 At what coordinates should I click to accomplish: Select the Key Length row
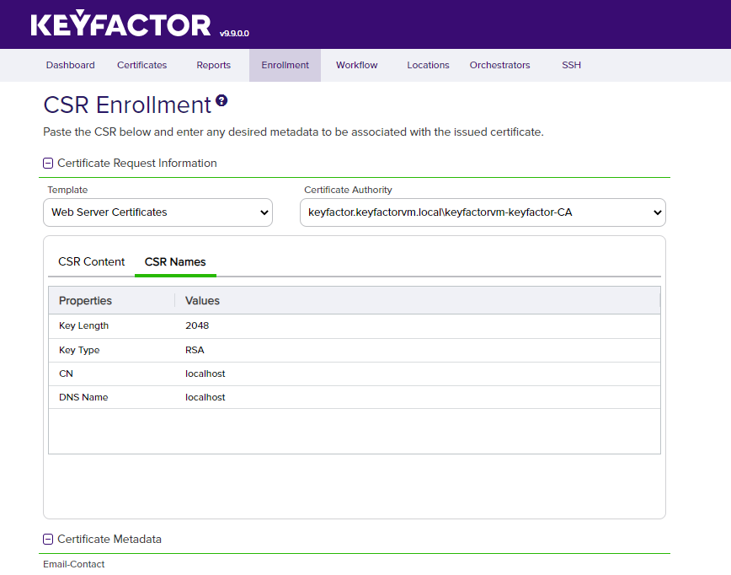point(354,326)
